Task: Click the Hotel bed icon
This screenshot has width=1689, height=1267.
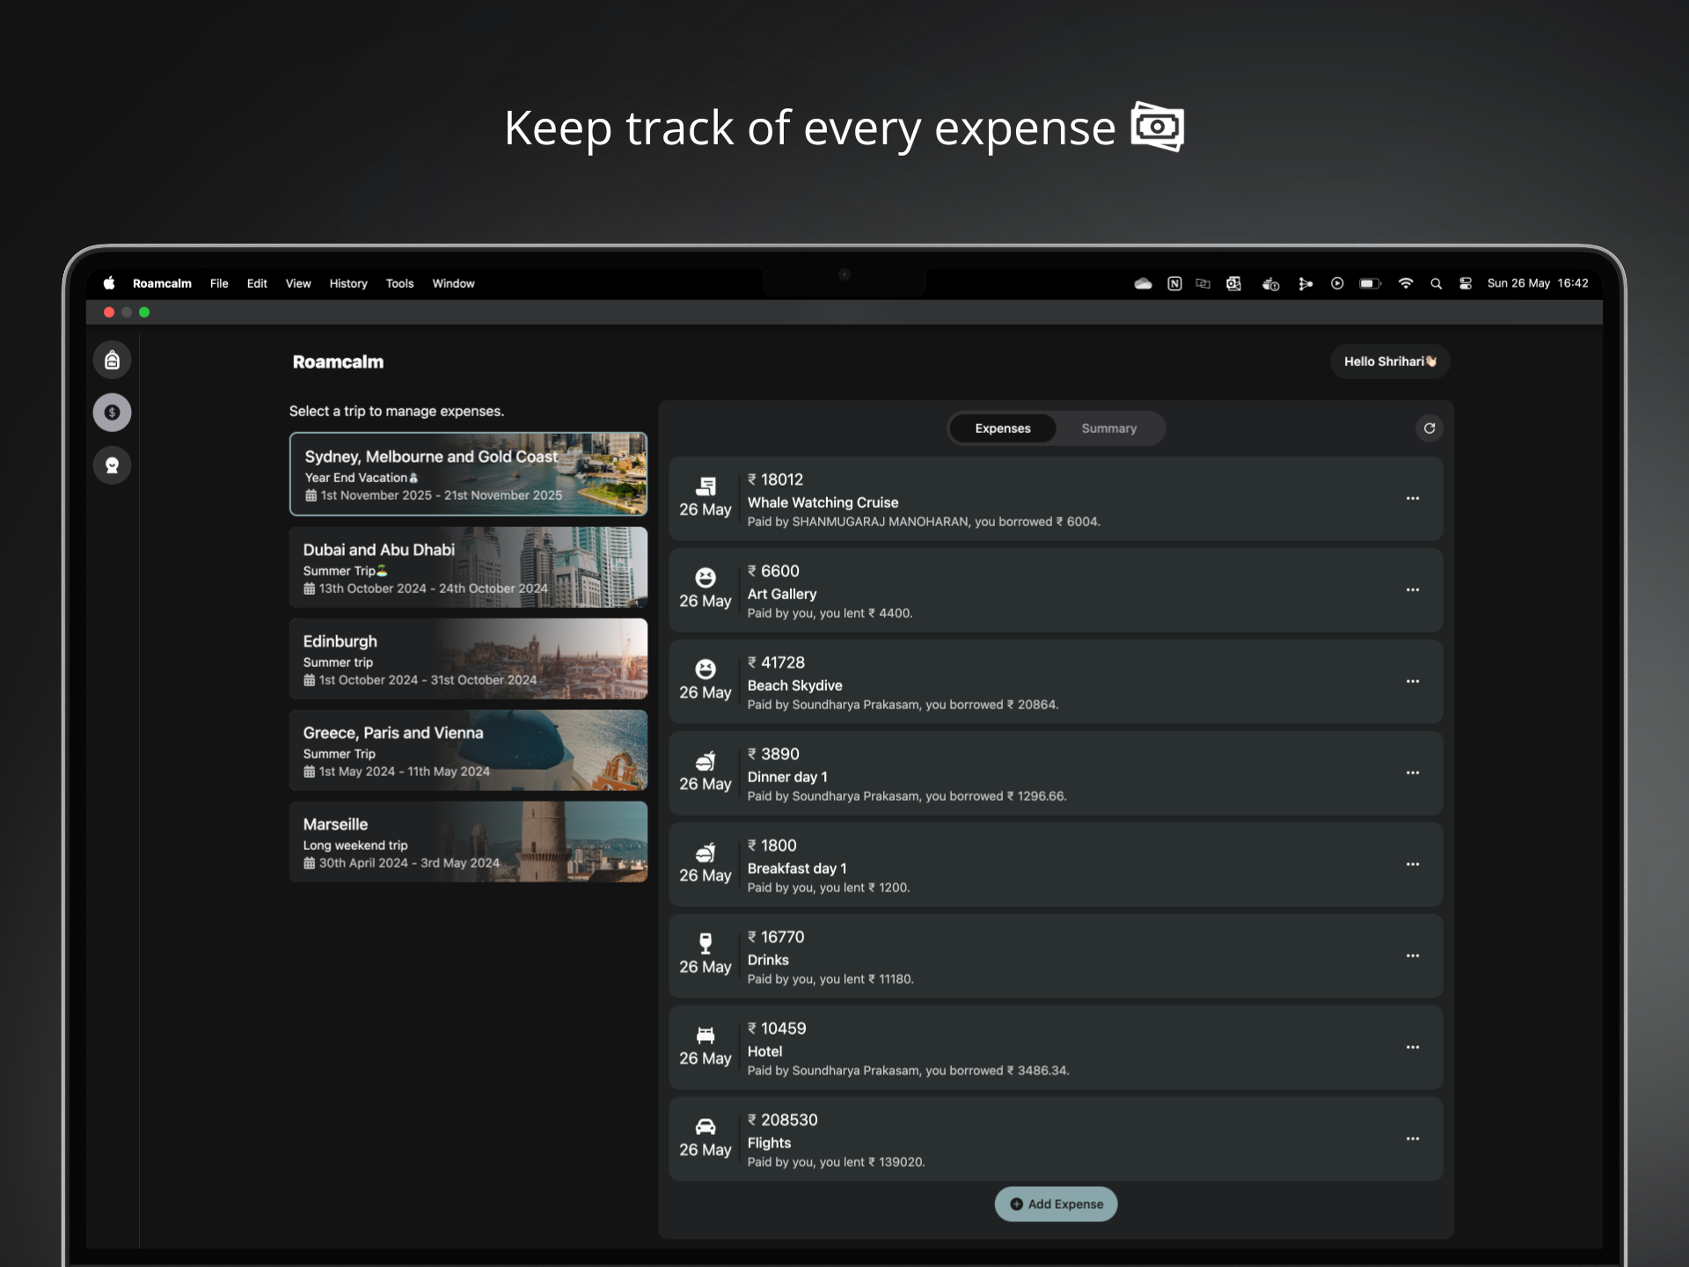Action: (706, 1035)
